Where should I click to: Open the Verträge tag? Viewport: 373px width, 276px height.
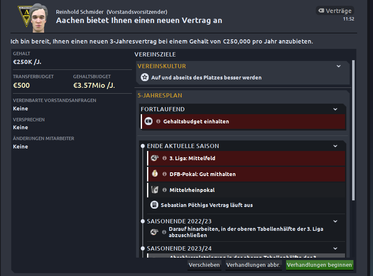[x=335, y=11]
